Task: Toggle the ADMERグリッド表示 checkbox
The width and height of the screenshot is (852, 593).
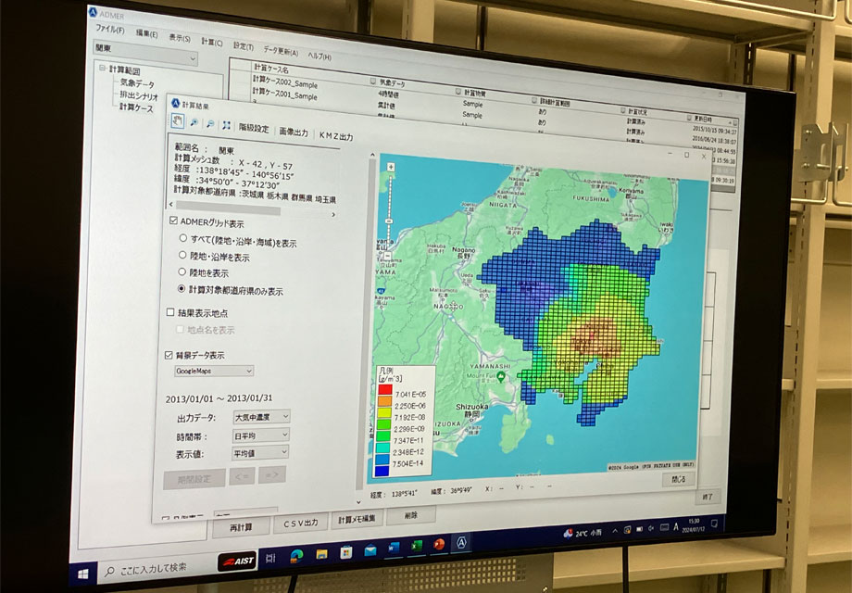Action: point(173,221)
